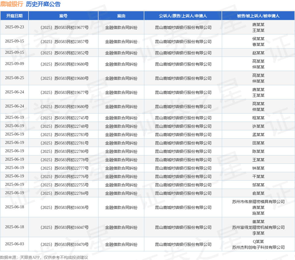The image size is (295, 260).
Task: Click defendant 赵某某
Action: 258,53
